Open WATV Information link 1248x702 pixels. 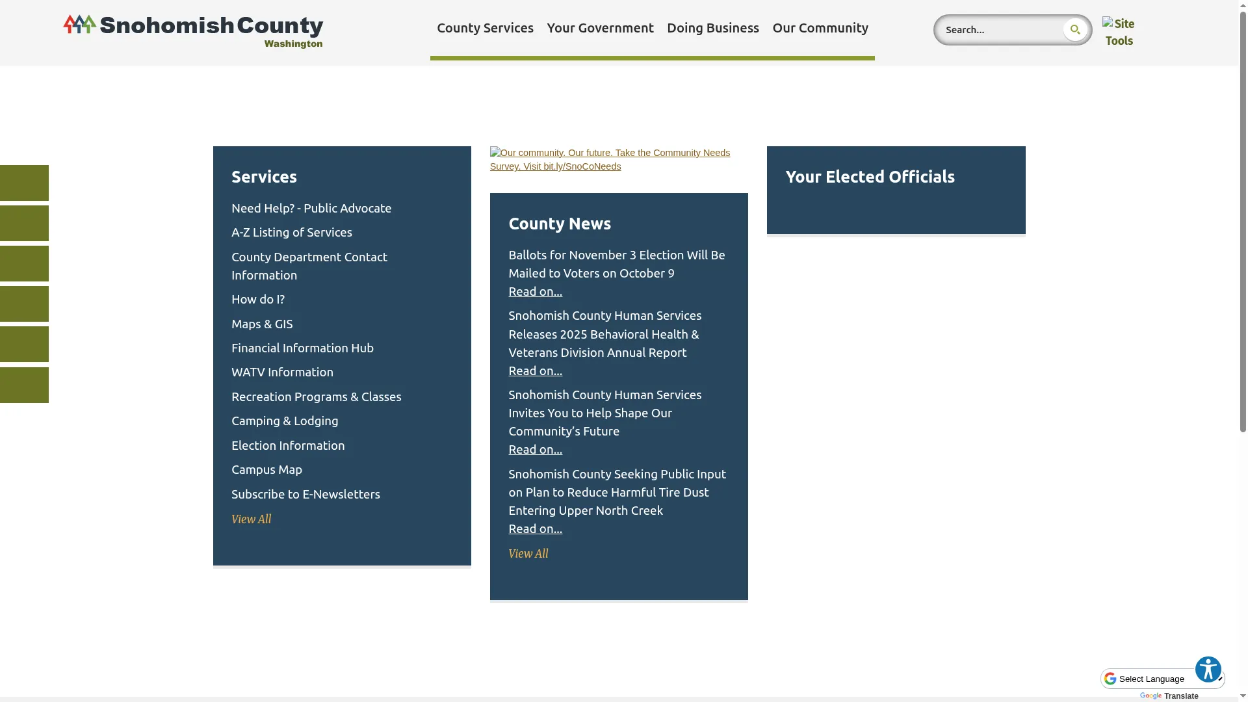coord(282,372)
